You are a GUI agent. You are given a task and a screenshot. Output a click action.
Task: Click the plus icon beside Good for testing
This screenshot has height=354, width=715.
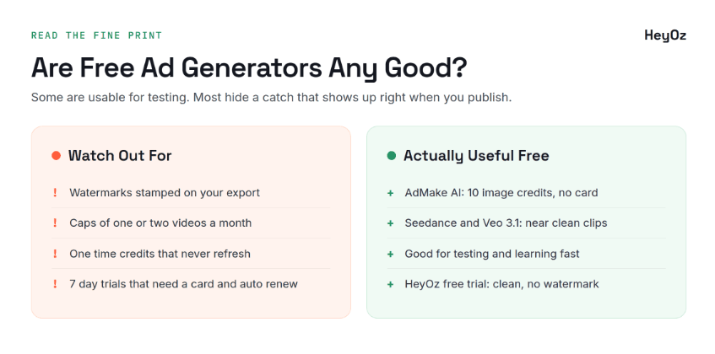[390, 254]
